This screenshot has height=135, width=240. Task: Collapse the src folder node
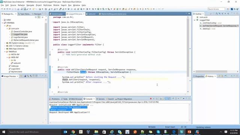click(5, 26)
